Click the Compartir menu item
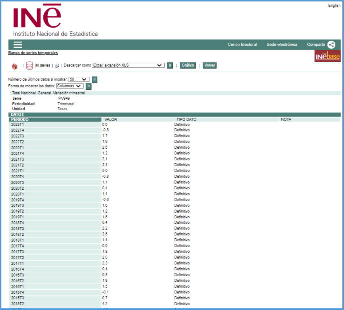This screenshot has height=310, width=344. (316, 45)
